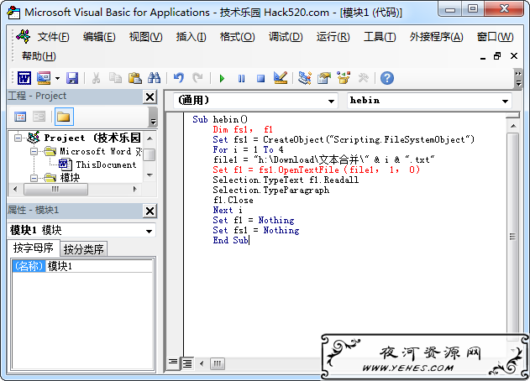Click View Object icon in Project panel
Image resolution: width=530 pixels, height=381 pixels.
(x=39, y=117)
